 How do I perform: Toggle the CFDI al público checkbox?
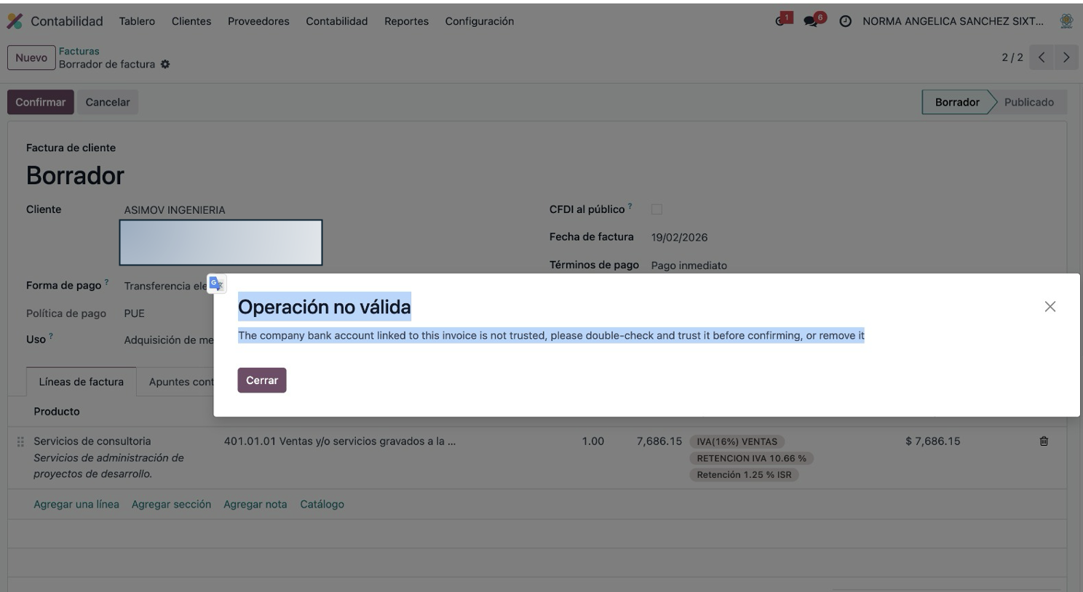pos(656,209)
